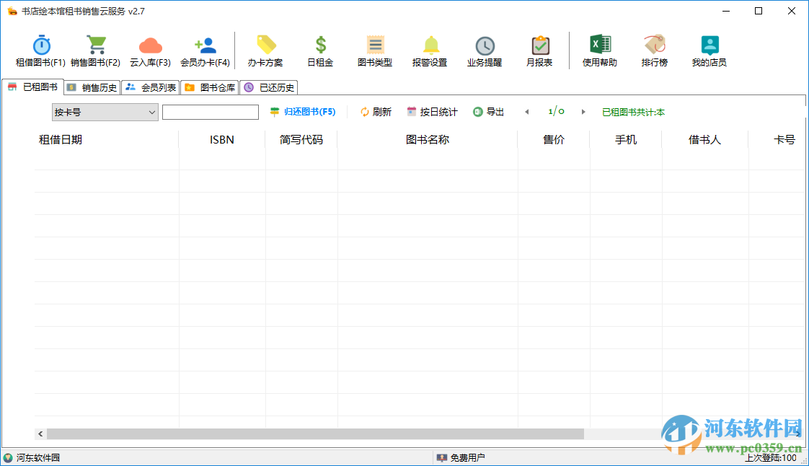Screen dimensions: 809x466
Task: View the 排行榜 rankings
Action: click(653, 49)
